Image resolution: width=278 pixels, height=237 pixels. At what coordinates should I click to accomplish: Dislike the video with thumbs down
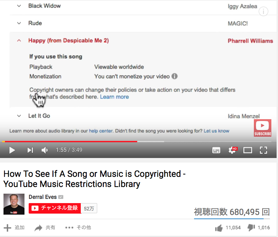click(251, 228)
